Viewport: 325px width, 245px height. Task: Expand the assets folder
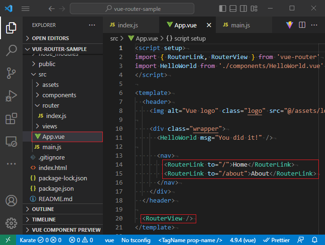[63, 84]
